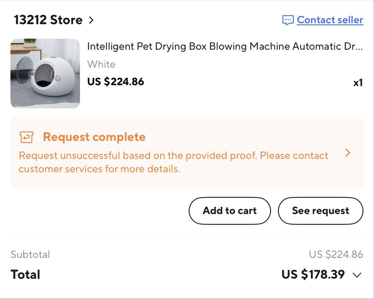Open the request unsuccessful message details
The width and height of the screenshot is (374, 299).
pyautogui.click(x=174, y=162)
